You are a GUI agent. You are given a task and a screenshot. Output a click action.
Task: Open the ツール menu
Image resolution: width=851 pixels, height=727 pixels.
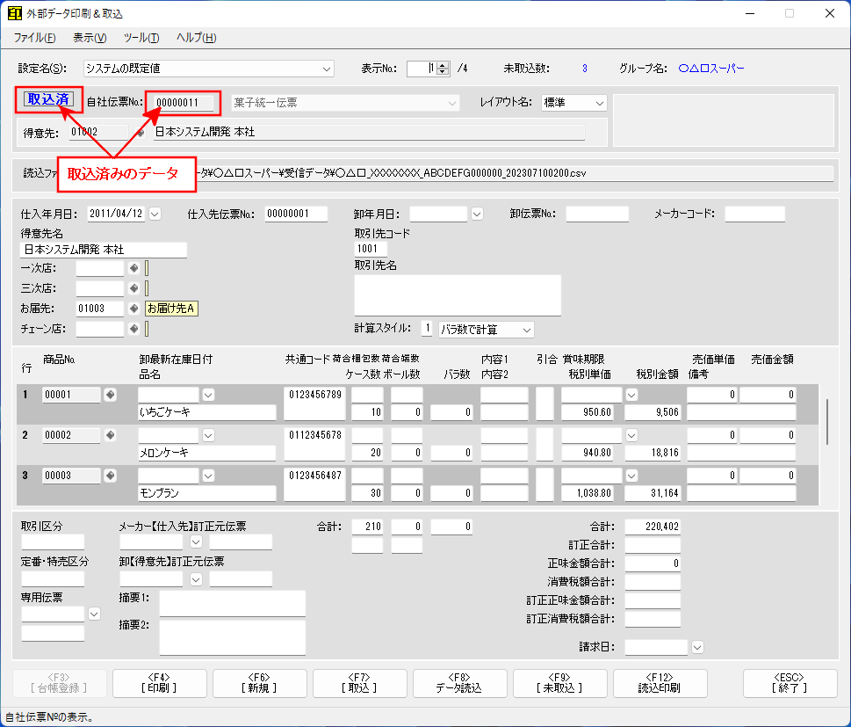coord(141,38)
